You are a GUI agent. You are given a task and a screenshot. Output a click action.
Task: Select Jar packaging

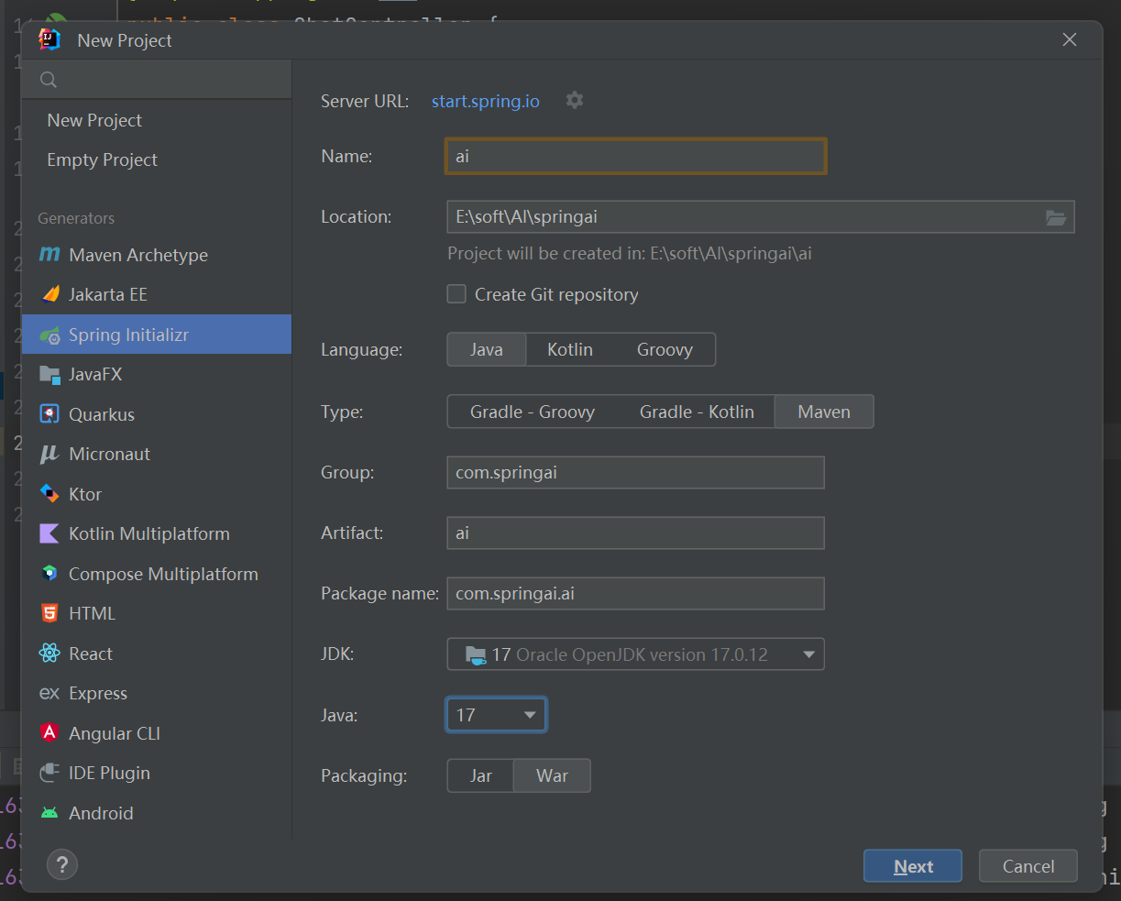click(x=481, y=775)
